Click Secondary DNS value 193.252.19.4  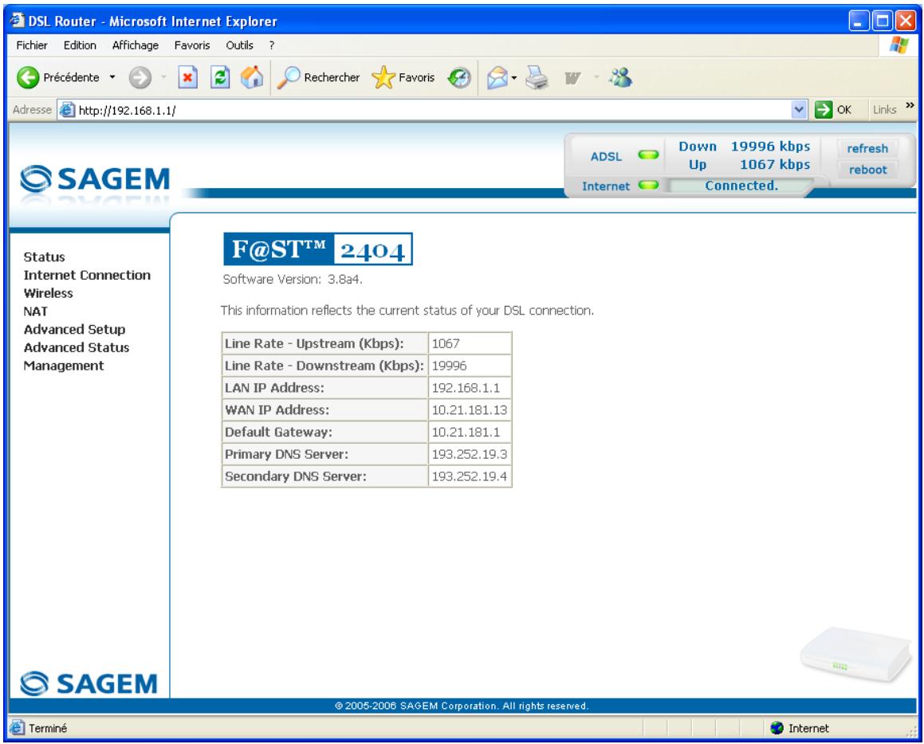[x=469, y=476]
